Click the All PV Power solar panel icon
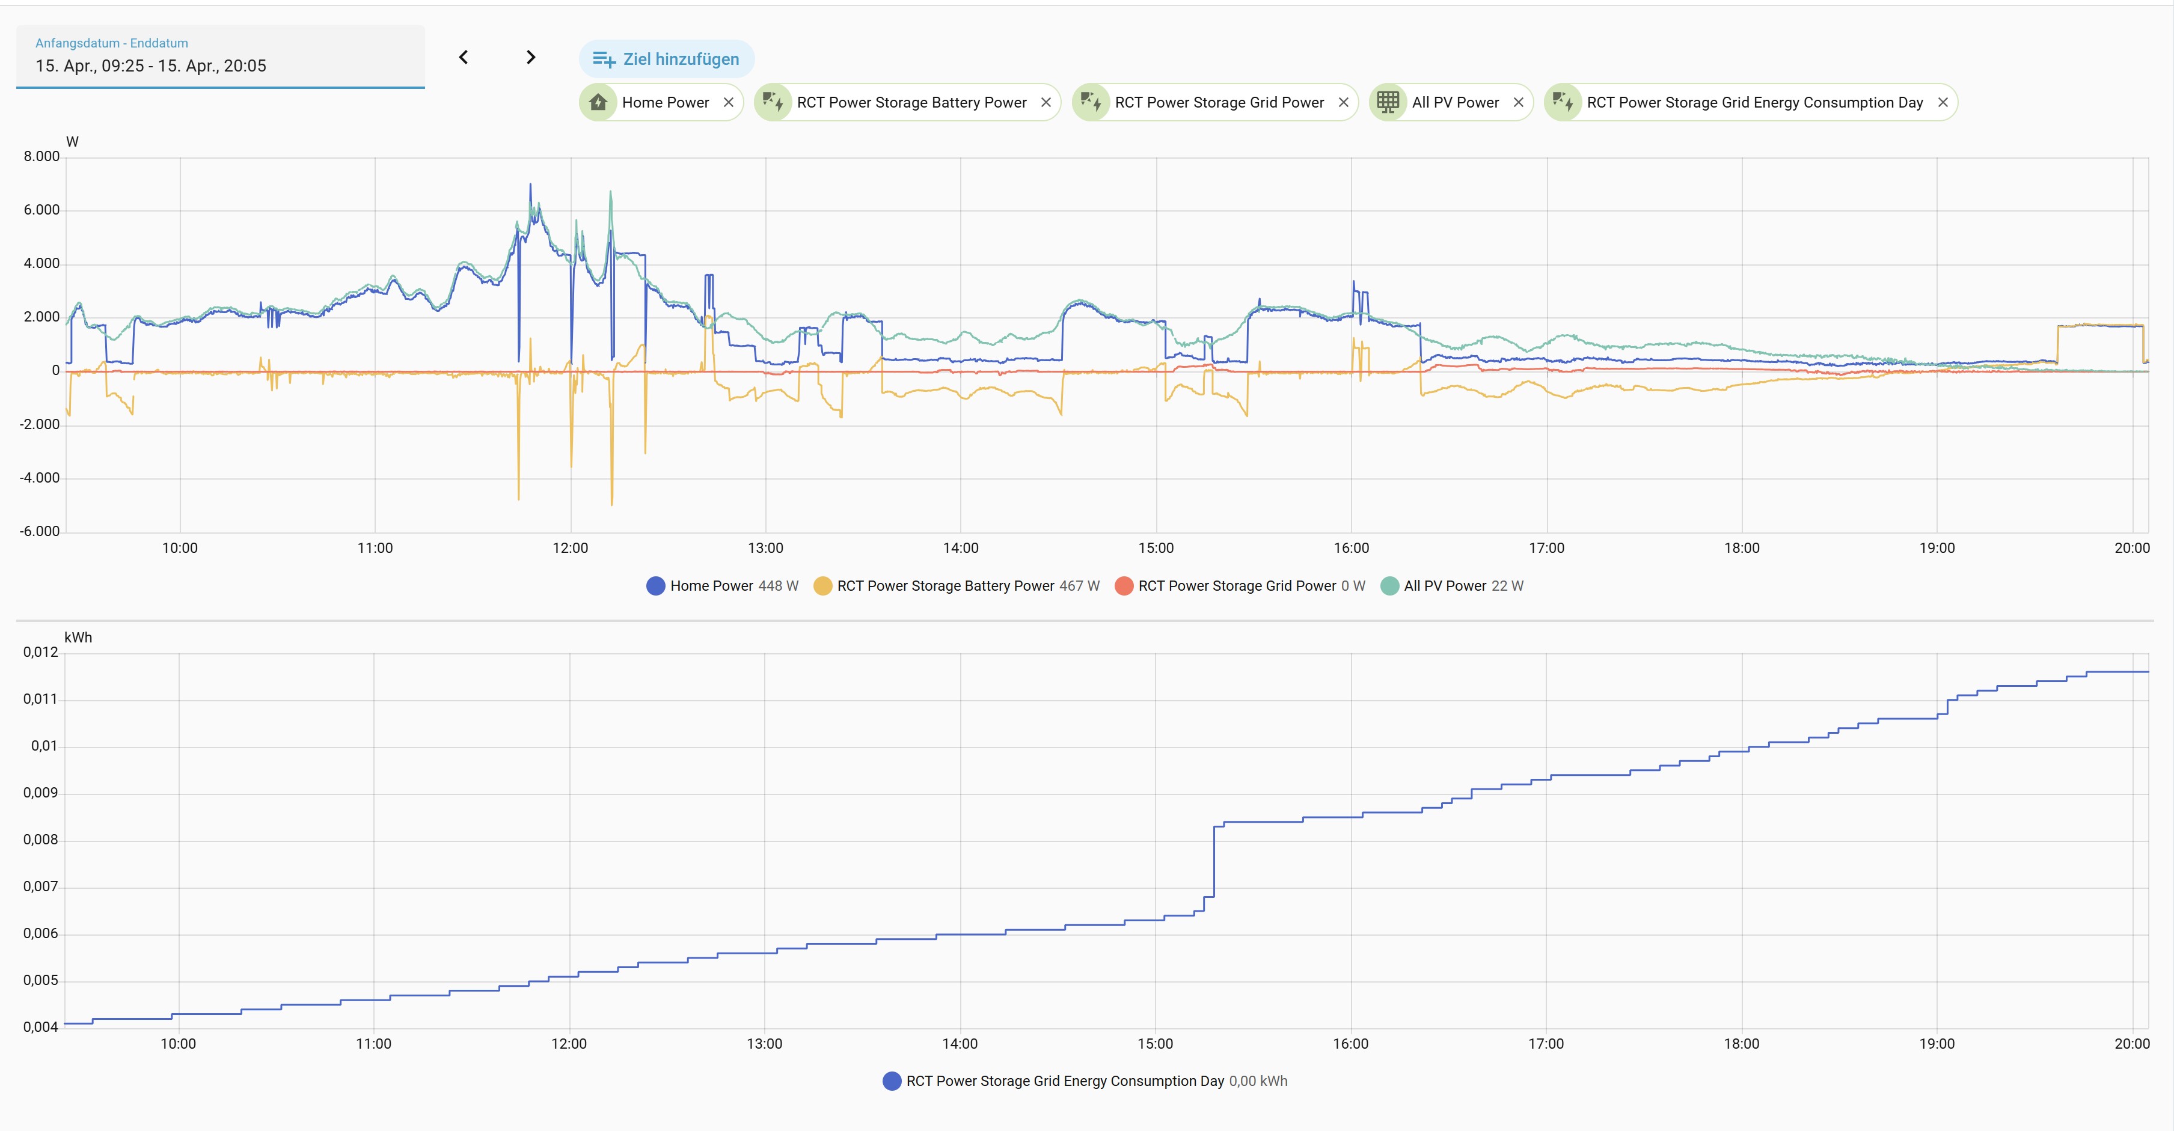Viewport: 2174px width, 1131px height. coord(1388,103)
